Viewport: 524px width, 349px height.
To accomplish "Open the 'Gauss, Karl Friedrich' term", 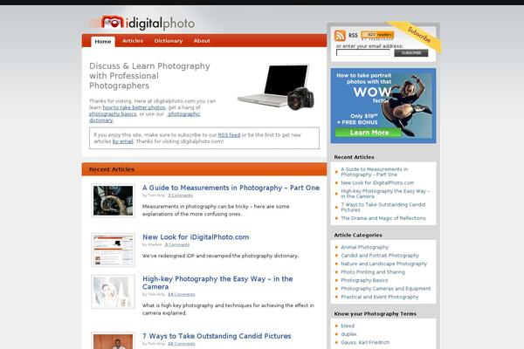I will tap(365, 342).
